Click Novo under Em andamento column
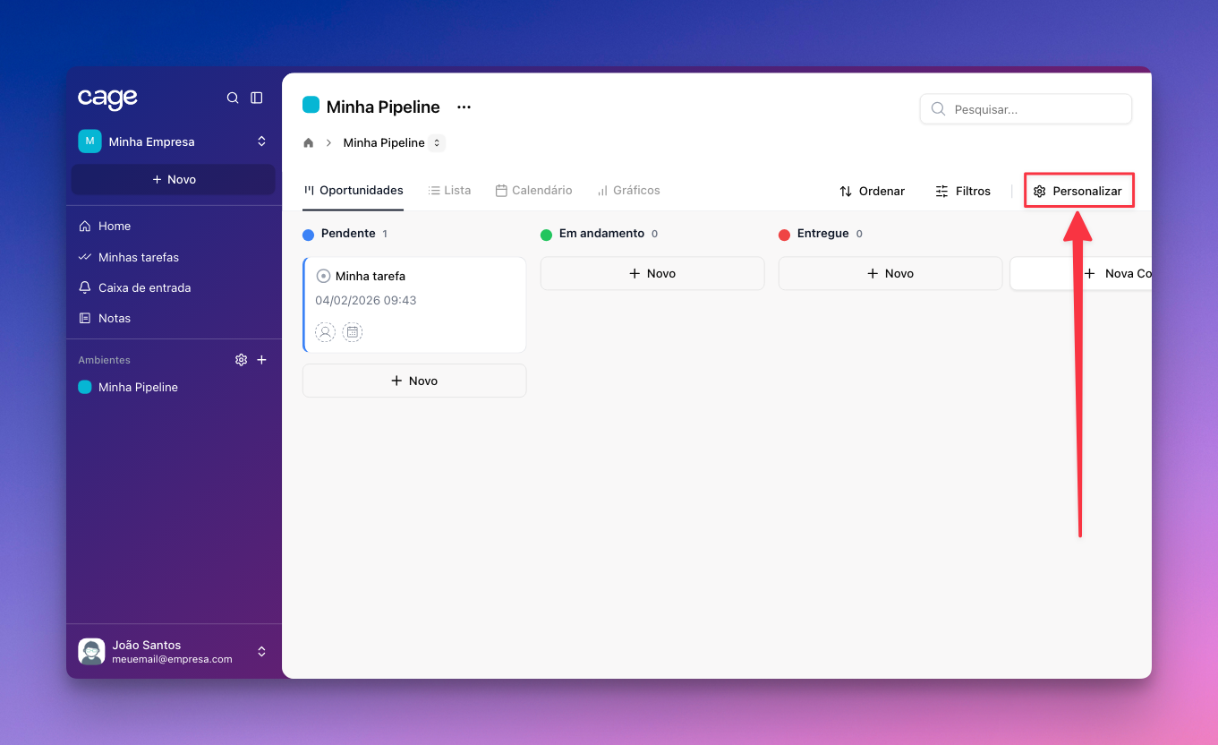Viewport: 1218px width, 745px height. (652, 274)
